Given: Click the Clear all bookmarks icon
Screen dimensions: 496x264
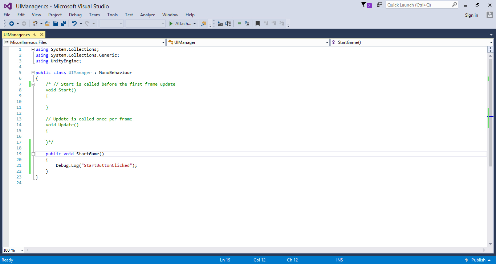Looking at the screenshot, I should pyautogui.click(x=282, y=24).
